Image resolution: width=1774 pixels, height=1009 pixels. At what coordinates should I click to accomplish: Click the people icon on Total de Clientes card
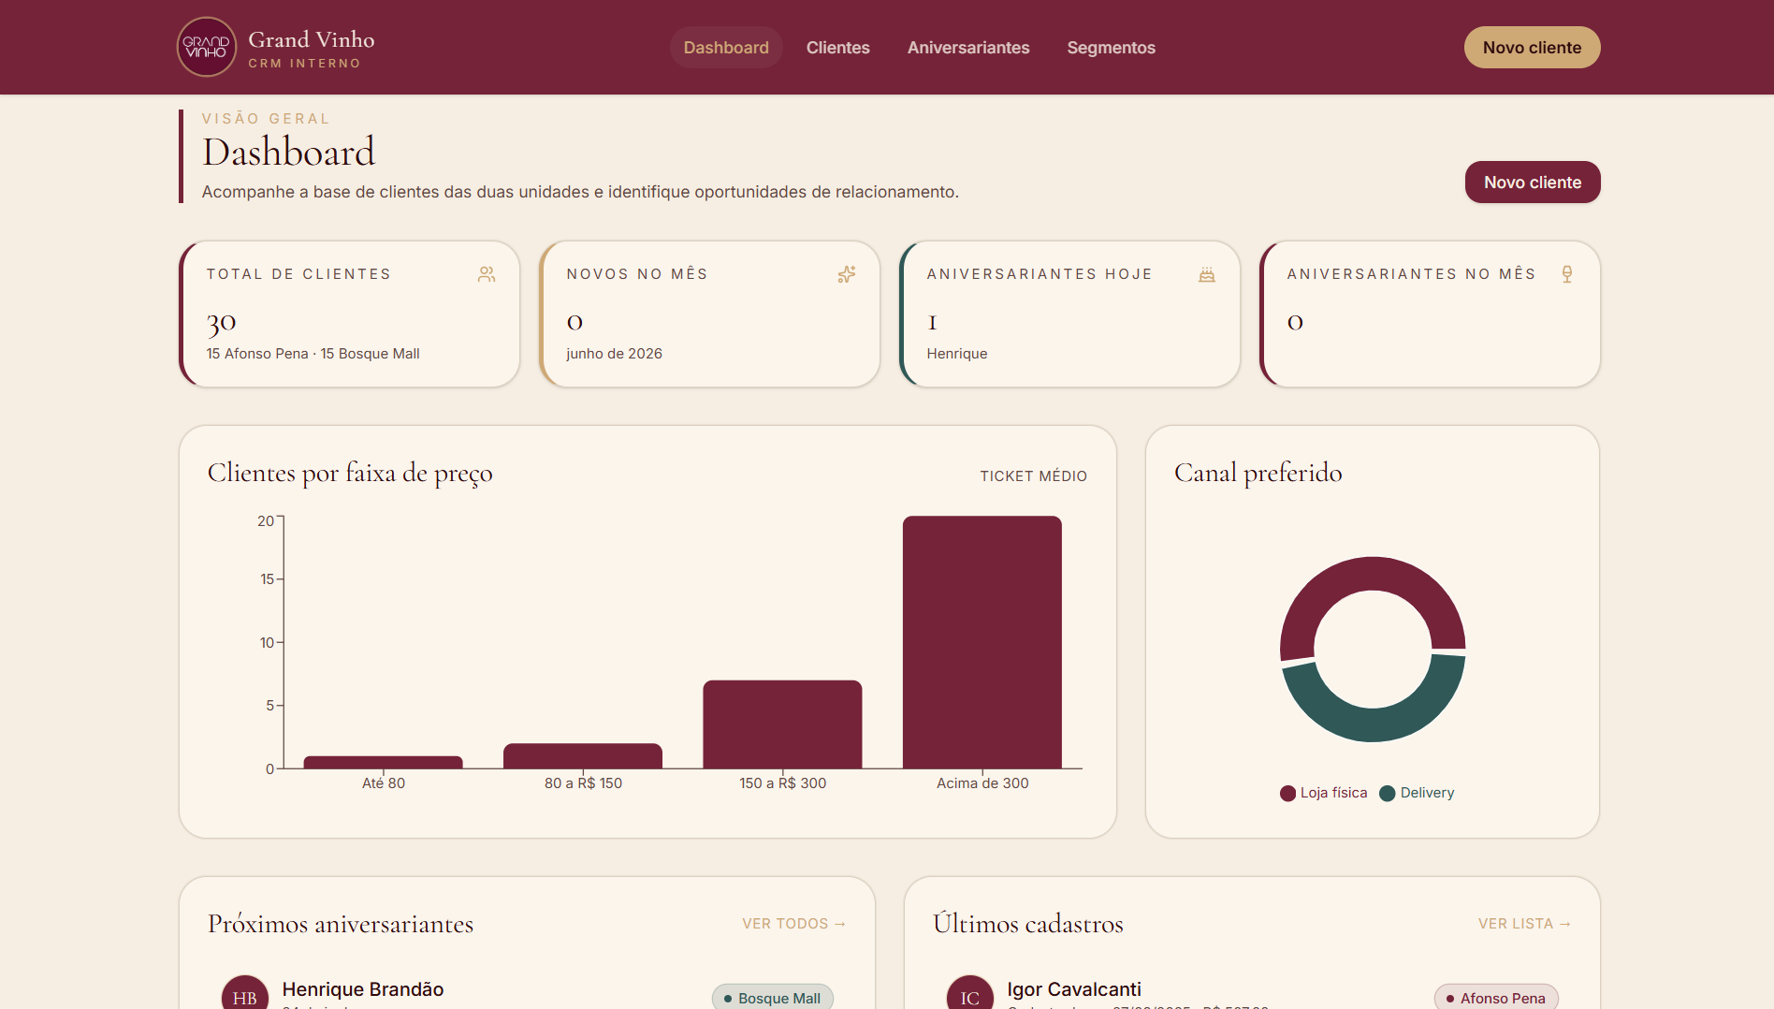[487, 274]
